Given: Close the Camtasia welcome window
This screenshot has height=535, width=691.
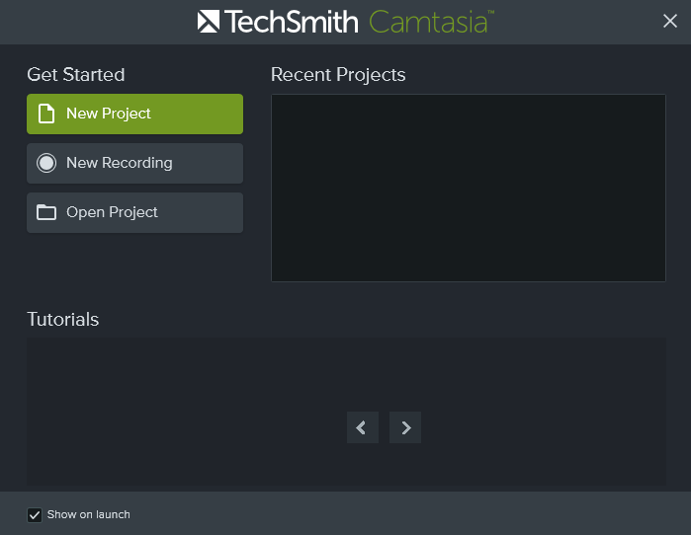Looking at the screenshot, I should click(670, 21).
